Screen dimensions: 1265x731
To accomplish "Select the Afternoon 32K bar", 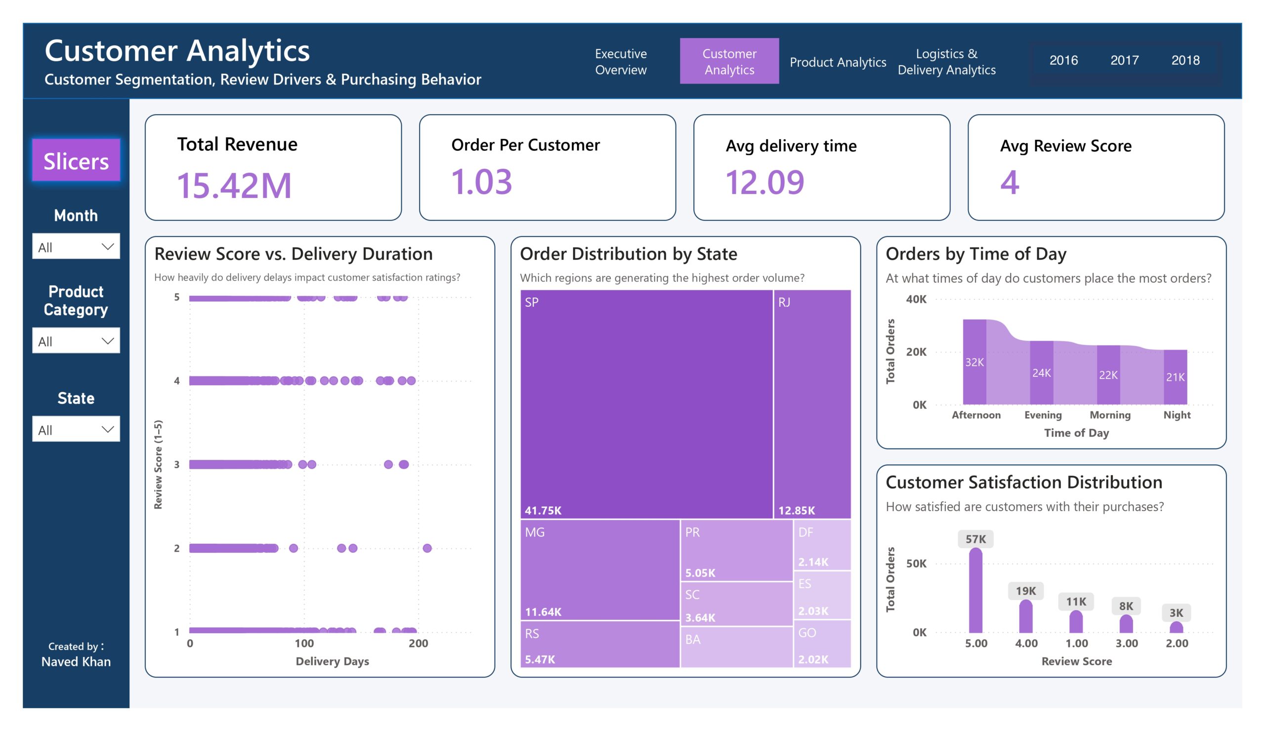I will click(974, 362).
